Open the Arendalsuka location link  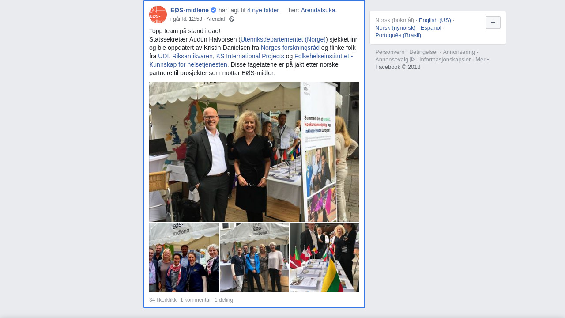point(318,10)
